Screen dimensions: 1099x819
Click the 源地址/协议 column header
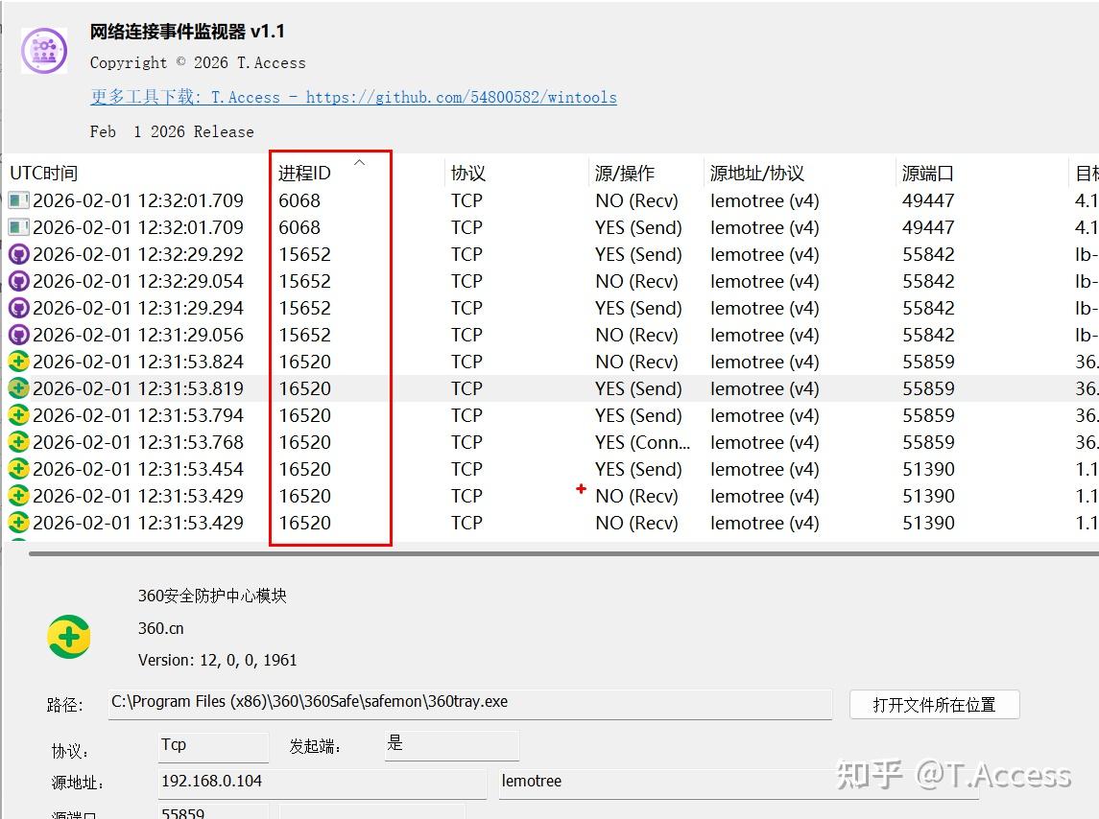click(x=757, y=173)
